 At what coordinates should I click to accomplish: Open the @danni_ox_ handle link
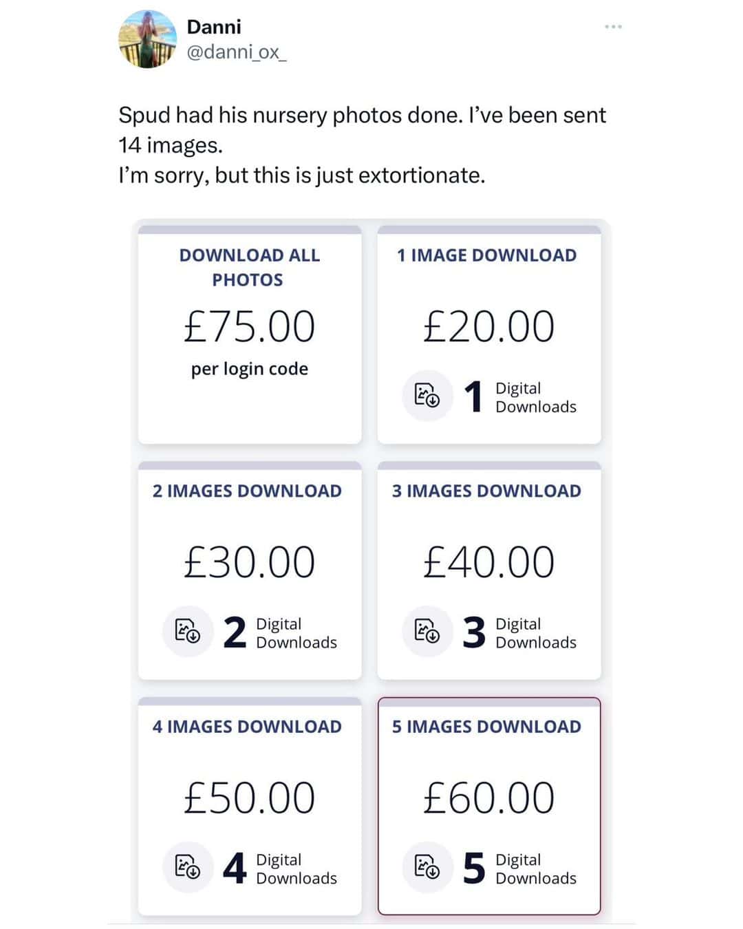pos(236,52)
